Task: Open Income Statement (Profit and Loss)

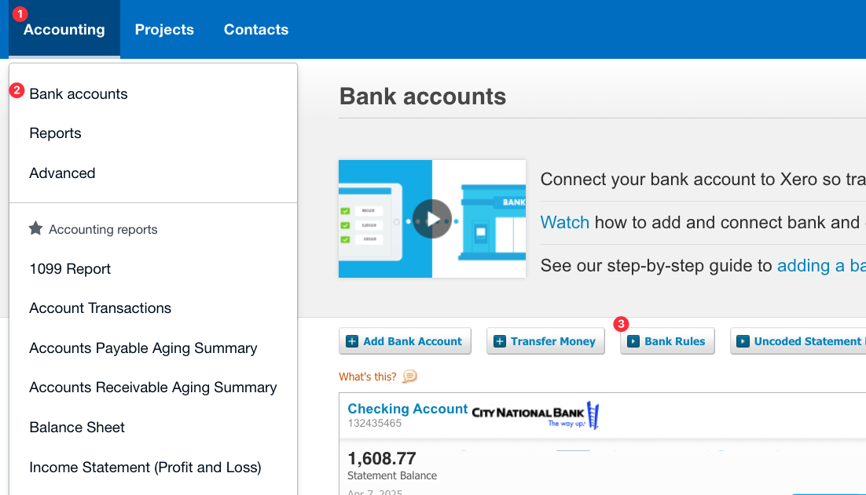Action: pos(145,467)
